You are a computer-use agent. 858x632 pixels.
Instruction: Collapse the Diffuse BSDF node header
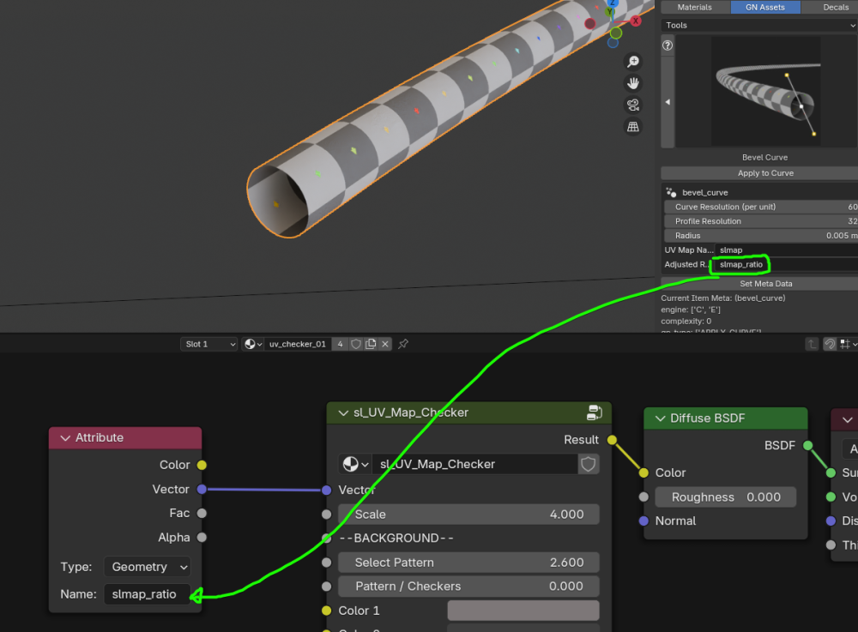coord(661,418)
